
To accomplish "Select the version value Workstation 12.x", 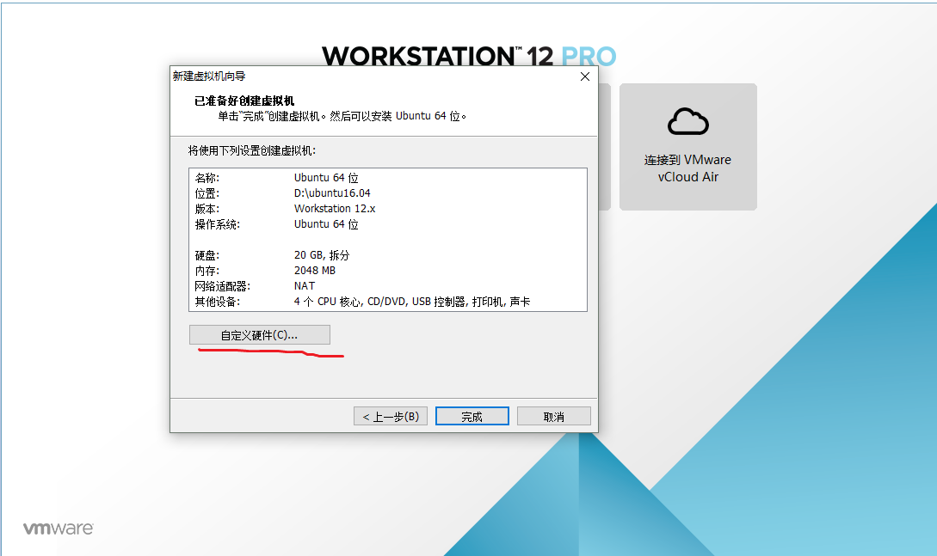I will point(335,209).
